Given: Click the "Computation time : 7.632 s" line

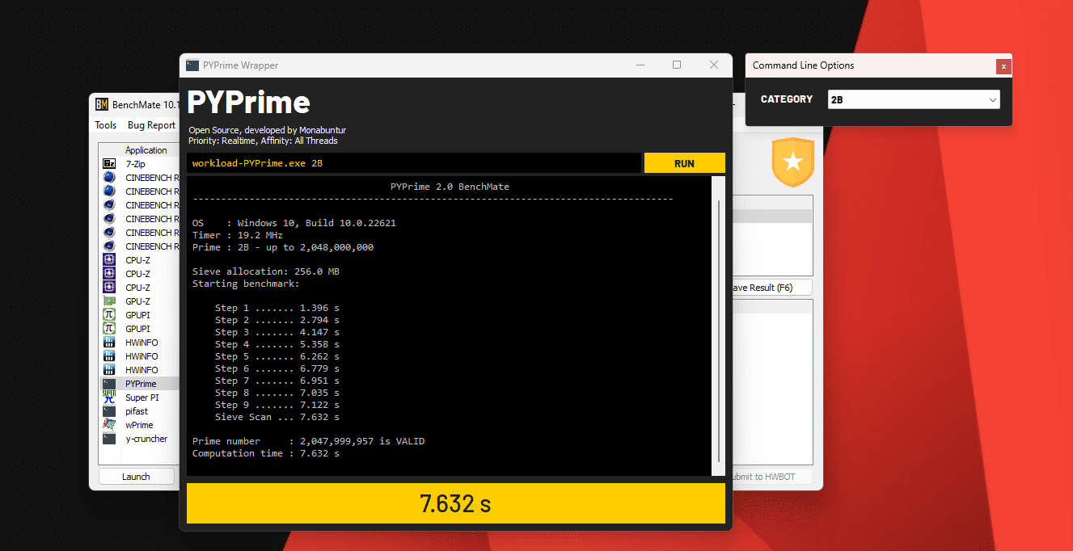Looking at the screenshot, I should point(266,453).
